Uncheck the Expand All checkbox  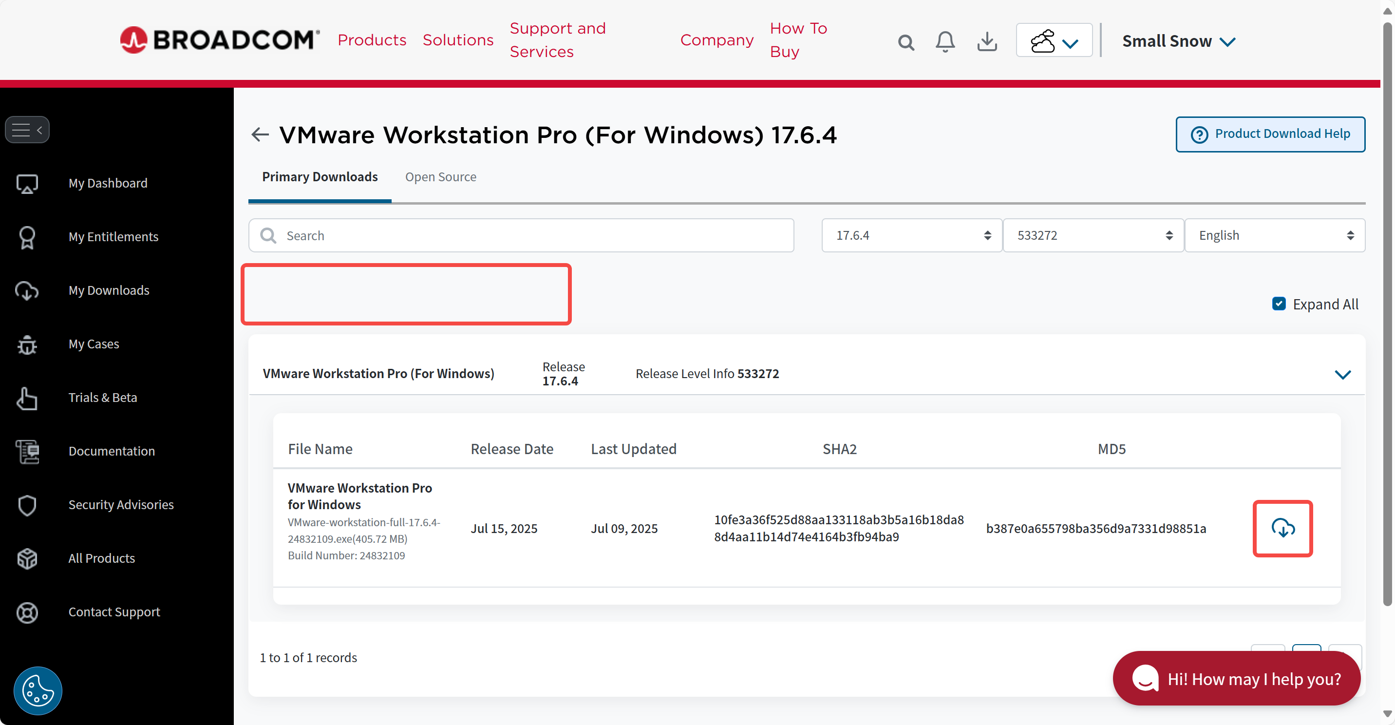click(x=1279, y=304)
